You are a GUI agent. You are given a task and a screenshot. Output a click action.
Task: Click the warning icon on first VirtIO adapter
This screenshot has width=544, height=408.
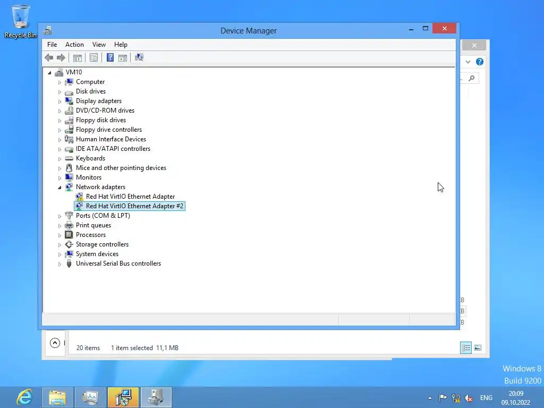80,197
